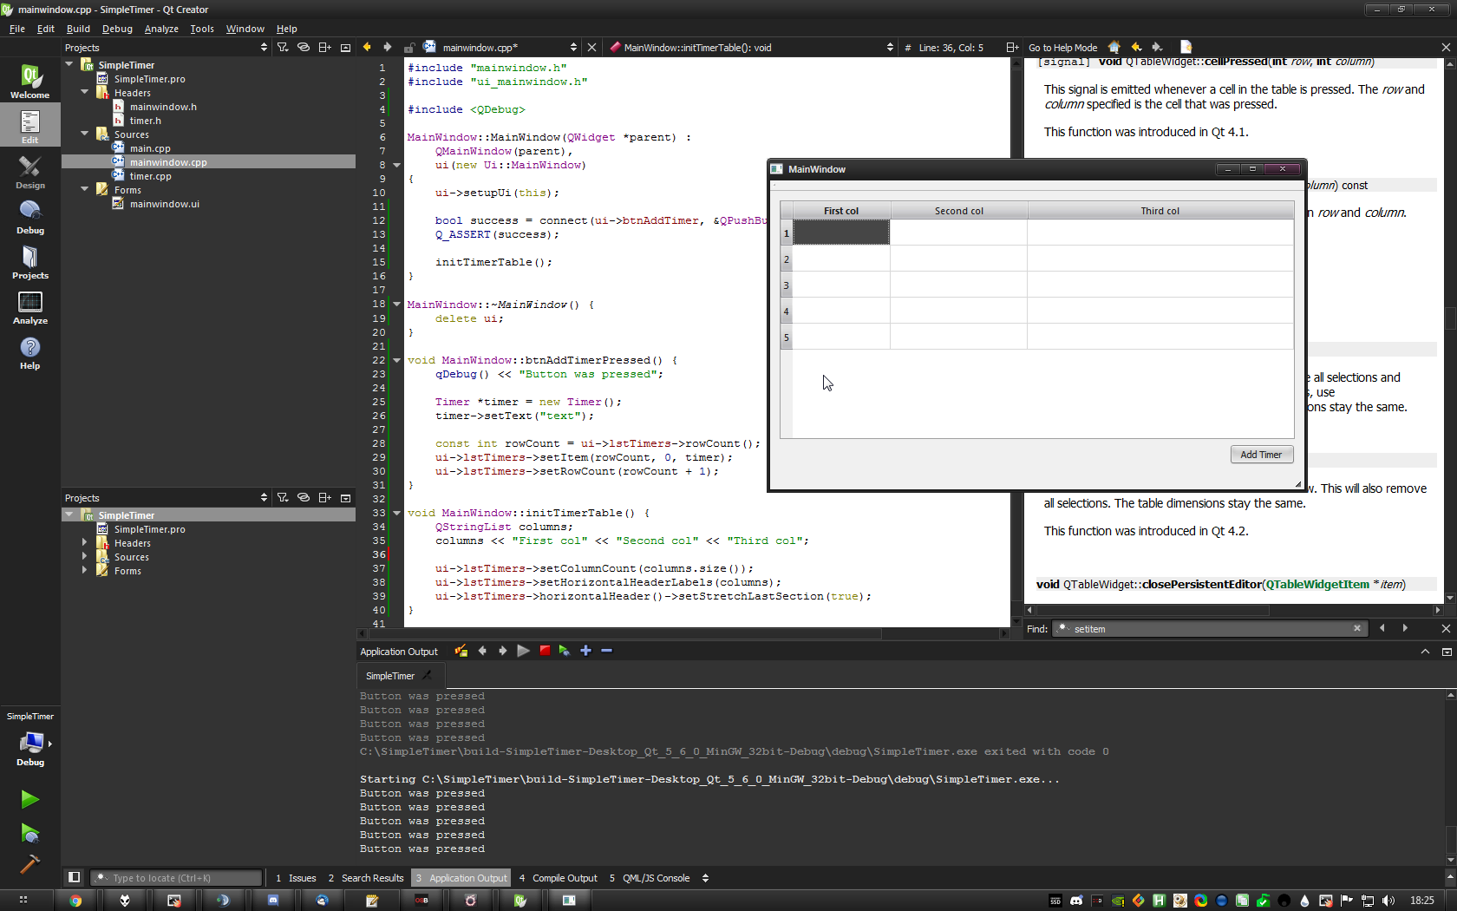The height and width of the screenshot is (911, 1457).
Task: Toggle Synchronize with Editor in top Projects pane
Action: pyautogui.click(x=304, y=48)
